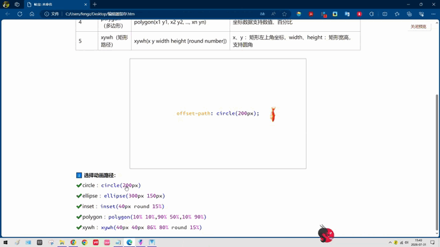Click the 选择动画路径 heading text
Viewport: 440px width, 247px height.
coord(100,175)
